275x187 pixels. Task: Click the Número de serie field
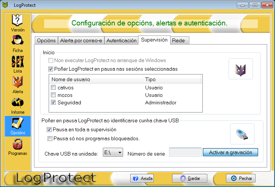185,152
